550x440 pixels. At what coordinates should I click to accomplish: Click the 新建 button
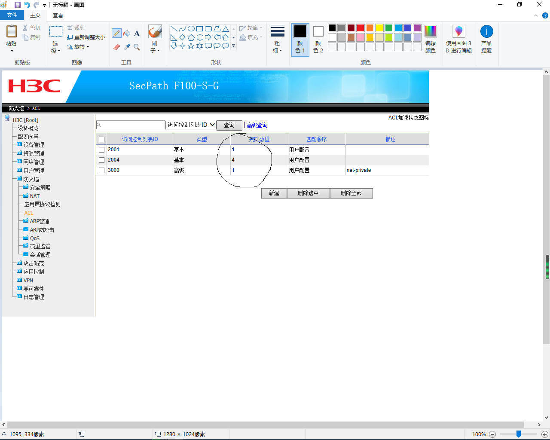274,193
